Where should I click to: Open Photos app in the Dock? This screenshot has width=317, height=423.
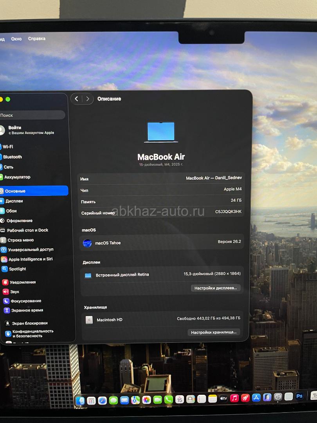pos(147,400)
